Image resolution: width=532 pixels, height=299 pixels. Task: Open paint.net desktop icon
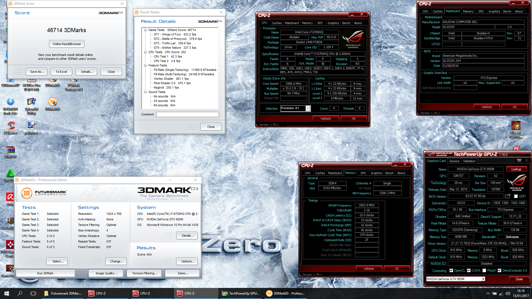click(x=31, y=128)
